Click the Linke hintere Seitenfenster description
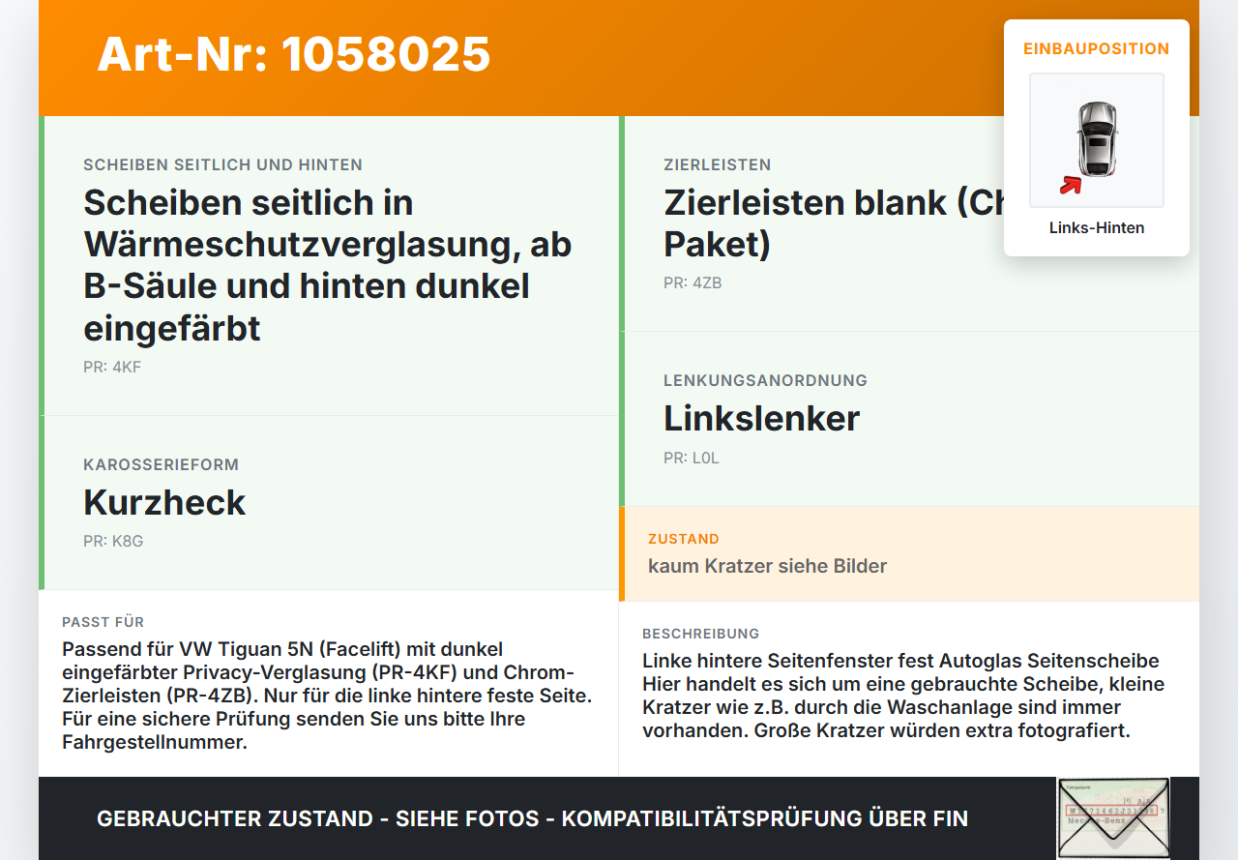The width and height of the screenshot is (1238, 860). (903, 696)
